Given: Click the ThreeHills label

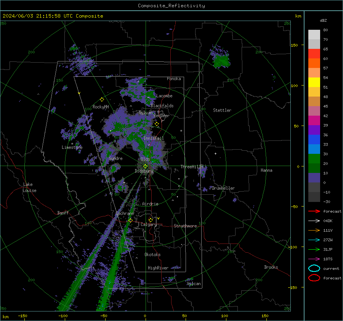Looking at the screenshot, I should (192, 167).
